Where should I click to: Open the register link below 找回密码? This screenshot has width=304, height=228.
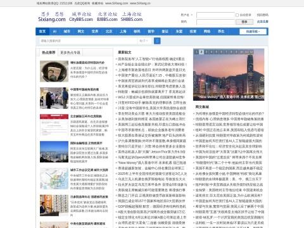262,22
